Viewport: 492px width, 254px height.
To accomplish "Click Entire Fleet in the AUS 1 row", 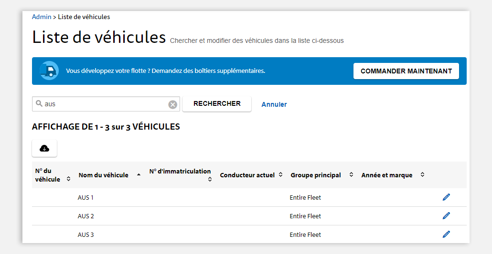I will pyautogui.click(x=305, y=198).
